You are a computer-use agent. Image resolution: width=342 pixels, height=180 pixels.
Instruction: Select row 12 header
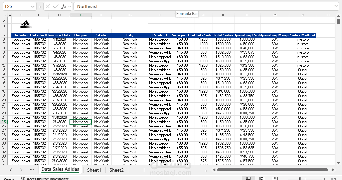click(x=4, y=66)
